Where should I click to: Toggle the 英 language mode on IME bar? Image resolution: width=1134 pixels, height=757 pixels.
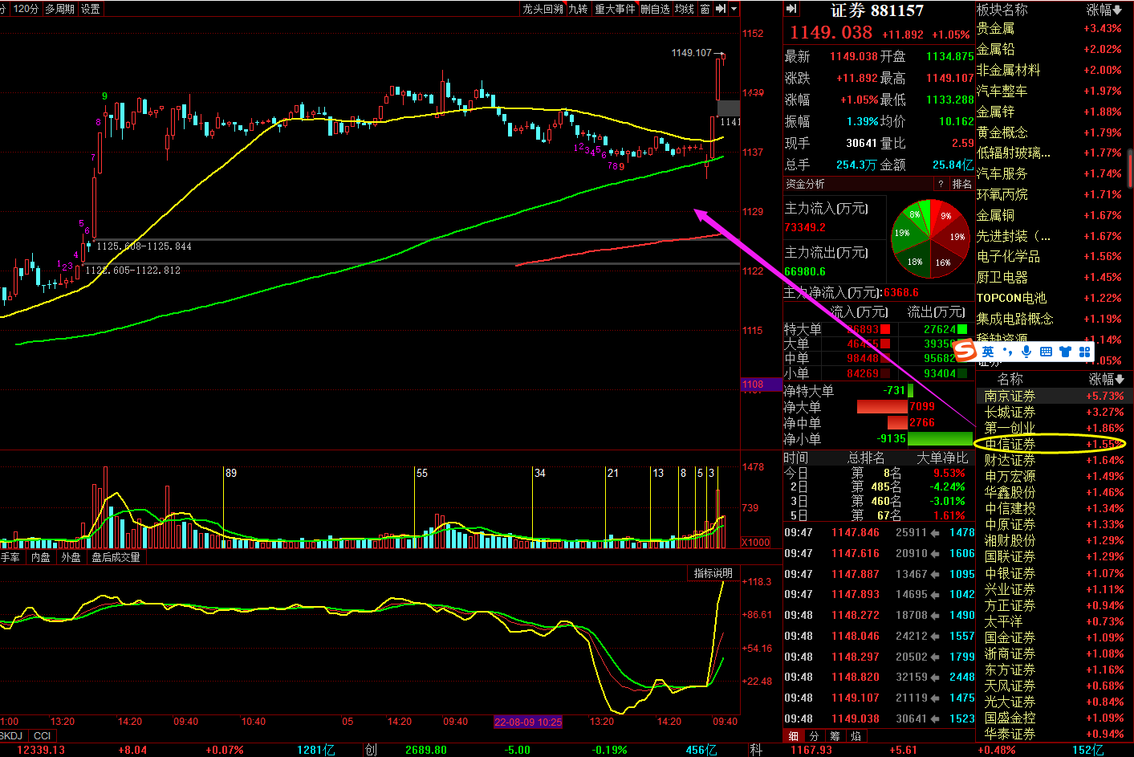tap(988, 352)
